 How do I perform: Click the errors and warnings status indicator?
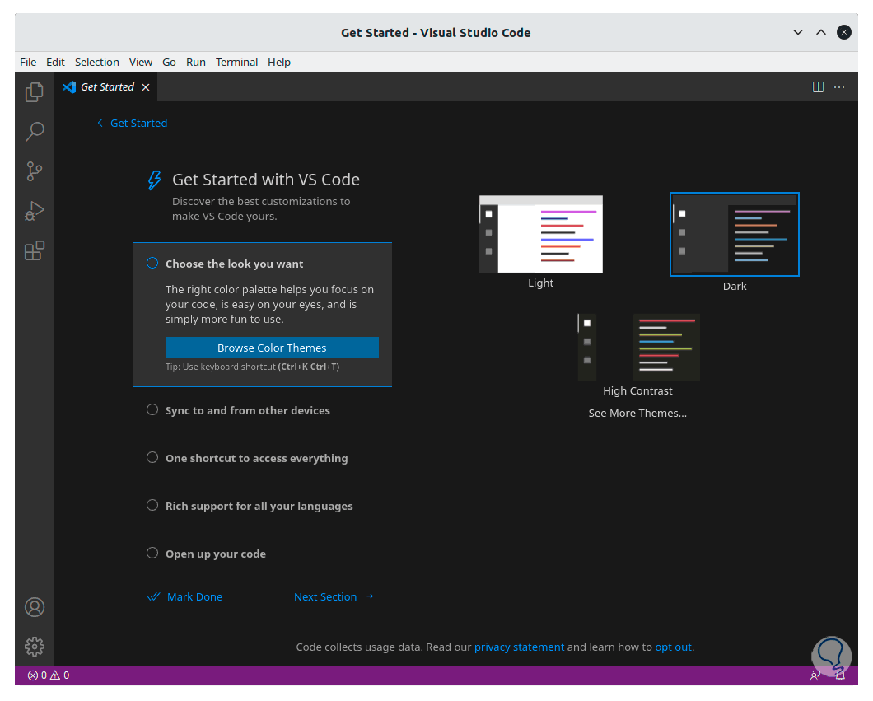tap(49, 675)
